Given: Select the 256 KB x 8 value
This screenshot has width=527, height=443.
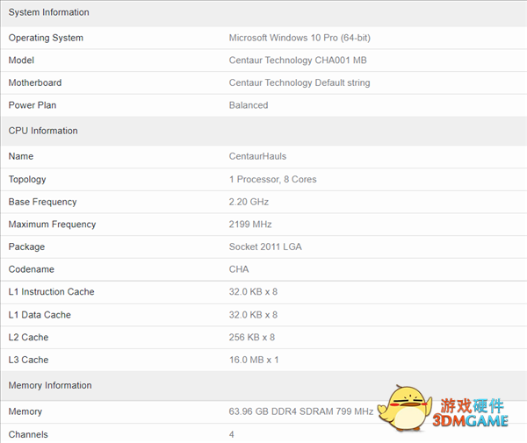Looking at the screenshot, I should coord(252,338).
